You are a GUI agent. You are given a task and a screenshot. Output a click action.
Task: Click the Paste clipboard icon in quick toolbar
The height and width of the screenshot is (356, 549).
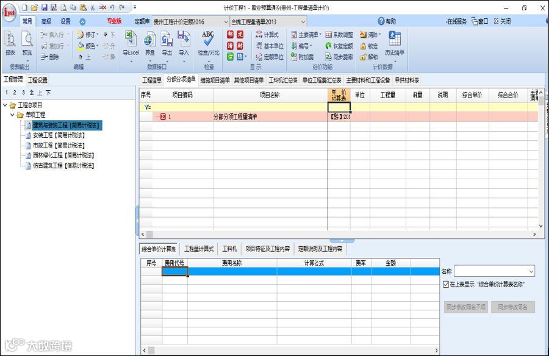83,7
